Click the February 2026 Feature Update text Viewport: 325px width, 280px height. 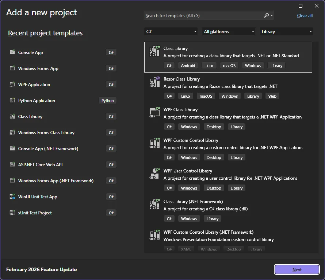coord(42,269)
